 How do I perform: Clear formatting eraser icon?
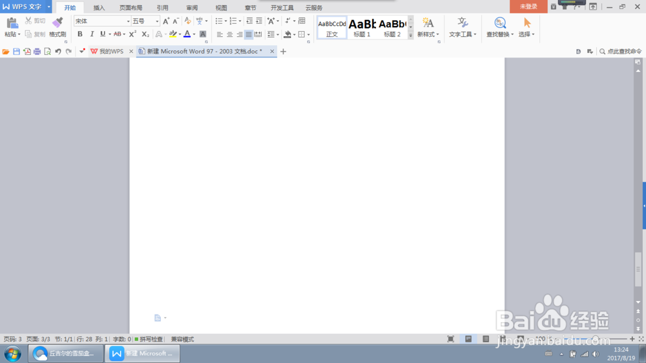[x=187, y=21]
